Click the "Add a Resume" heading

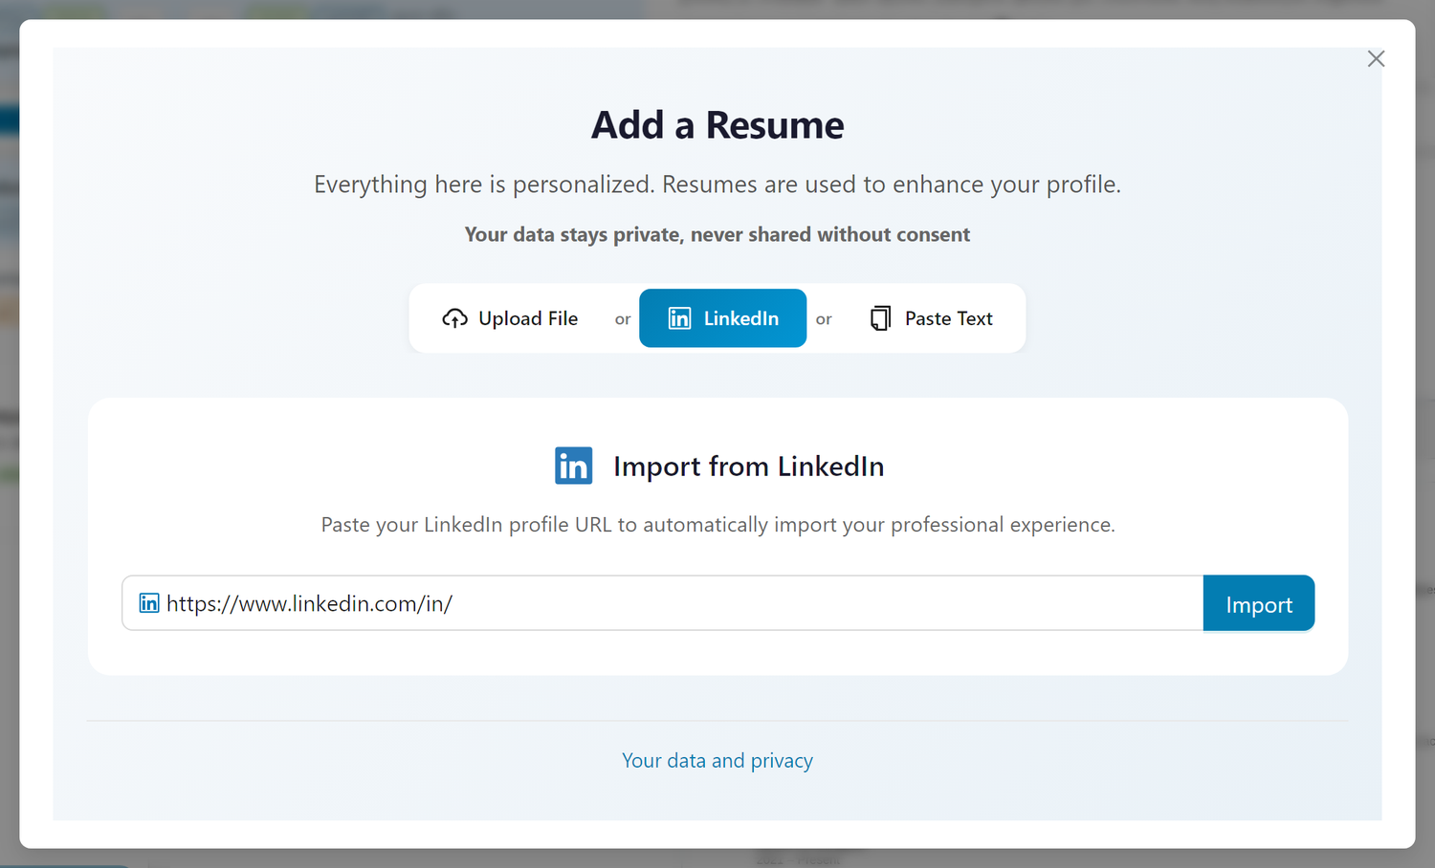point(717,125)
